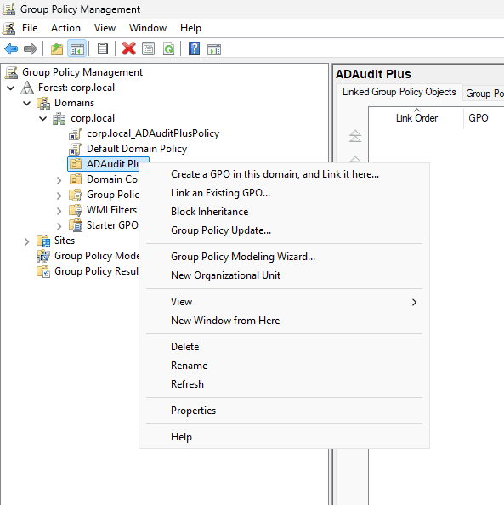Image resolution: width=504 pixels, height=505 pixels.
Task: Choose Delete from context menu
Action: [284, 347]
